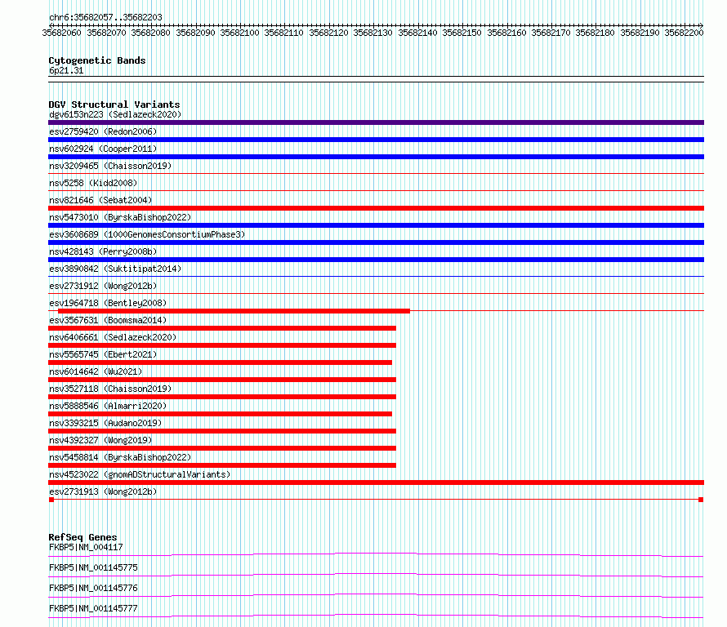Open variant esv3890842 (Suktitipat2014) label
727x627 pixels.
(x=115, y=269)
